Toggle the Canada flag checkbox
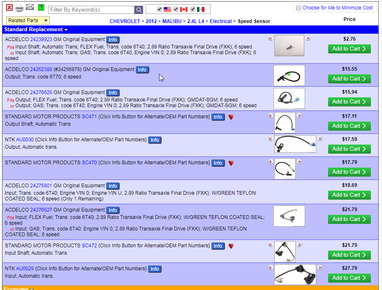This screenshot has width=382, height=290. [176, 9]
